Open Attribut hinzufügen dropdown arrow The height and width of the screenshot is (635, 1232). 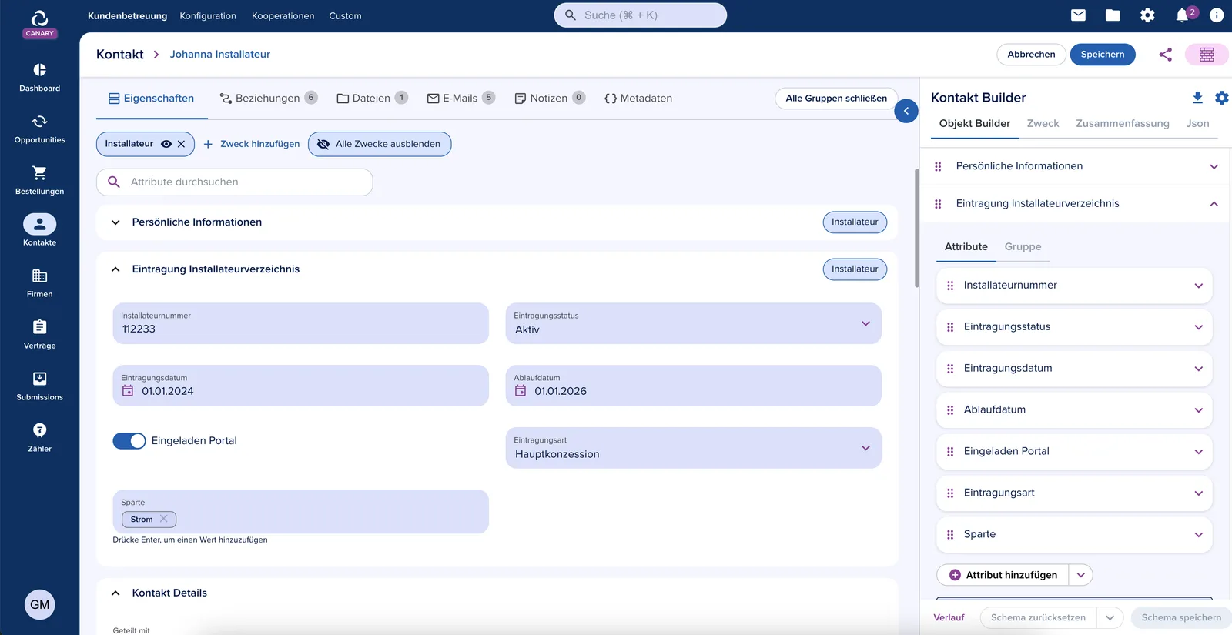[x=1081, y=575]
